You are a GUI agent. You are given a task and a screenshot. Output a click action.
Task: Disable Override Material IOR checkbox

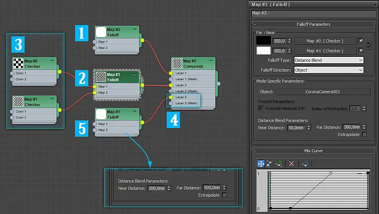tap(261, 108)
